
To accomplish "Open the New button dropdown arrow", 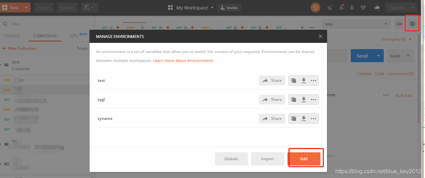I will [x=26, y=7].
